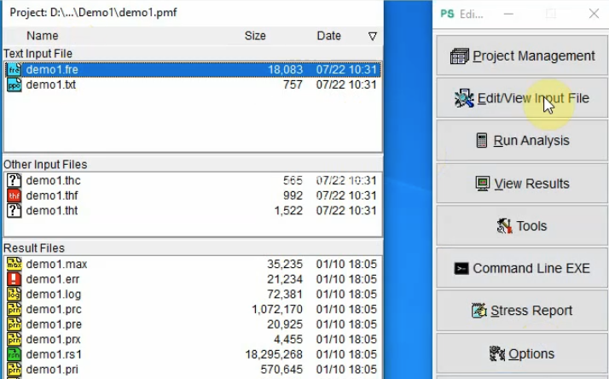609x379 pixels.
Task: Click the demo1.err error file icon
Action: 14,279
